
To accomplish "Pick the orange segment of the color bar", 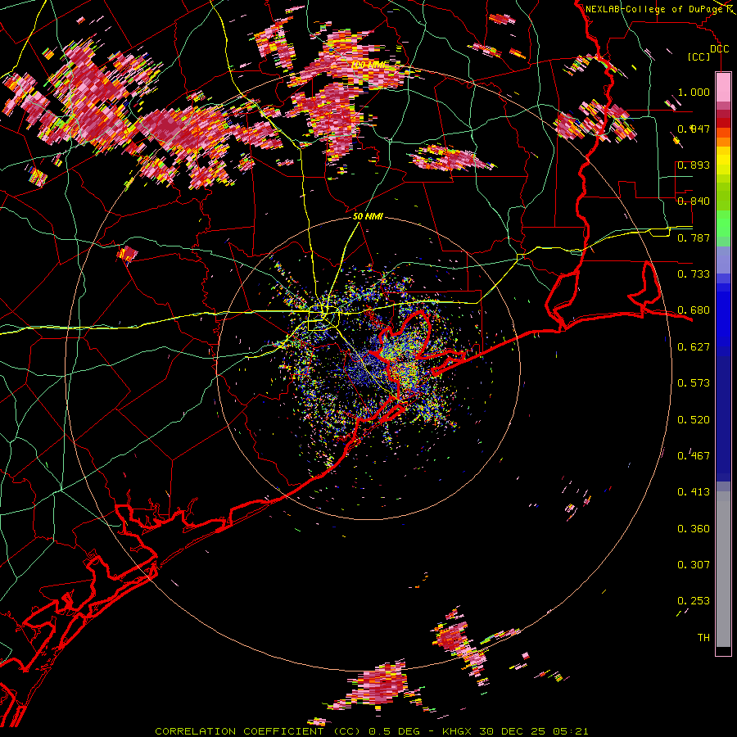I will (723, 142).
